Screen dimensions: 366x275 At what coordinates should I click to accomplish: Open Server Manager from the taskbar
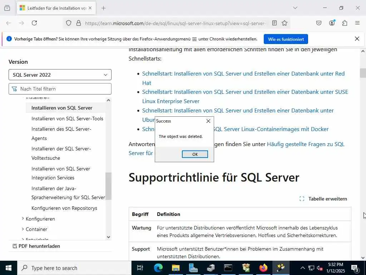[193, 268]
